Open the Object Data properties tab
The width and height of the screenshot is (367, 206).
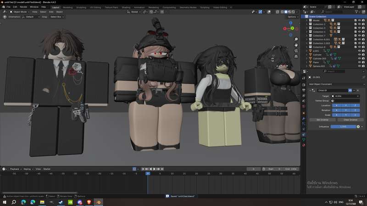(304, 140)
